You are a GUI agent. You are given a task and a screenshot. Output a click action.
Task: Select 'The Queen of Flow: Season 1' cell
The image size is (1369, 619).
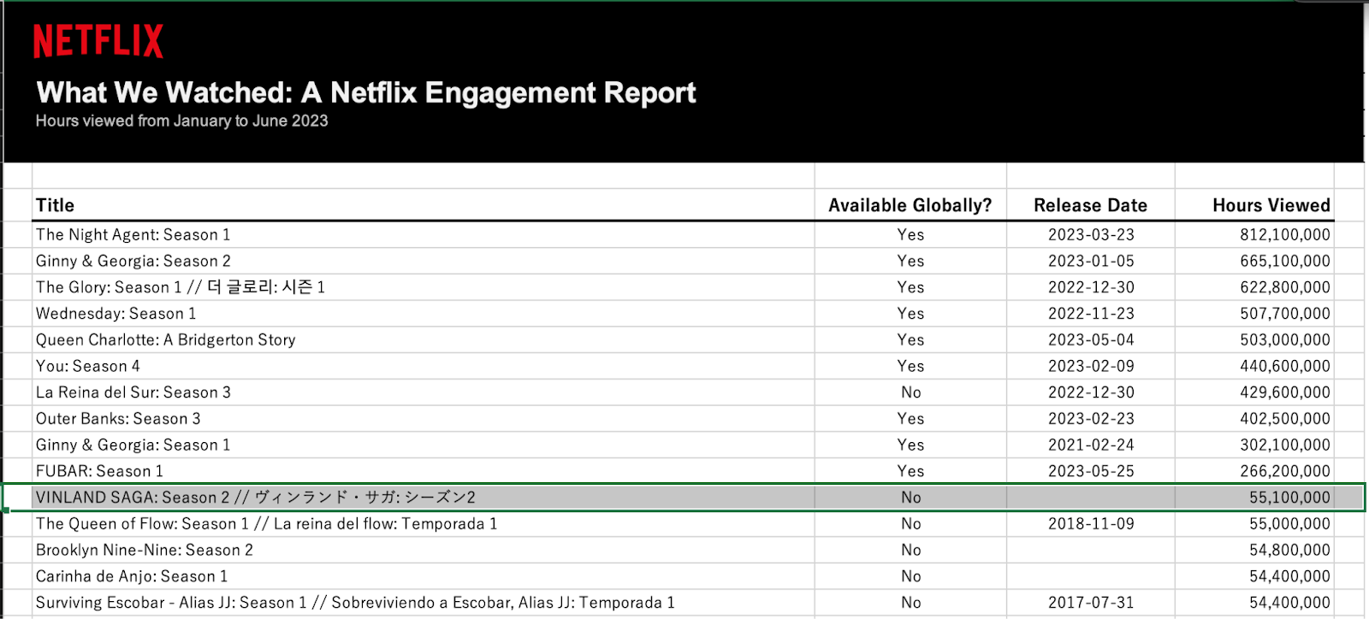tap(424, 524)
